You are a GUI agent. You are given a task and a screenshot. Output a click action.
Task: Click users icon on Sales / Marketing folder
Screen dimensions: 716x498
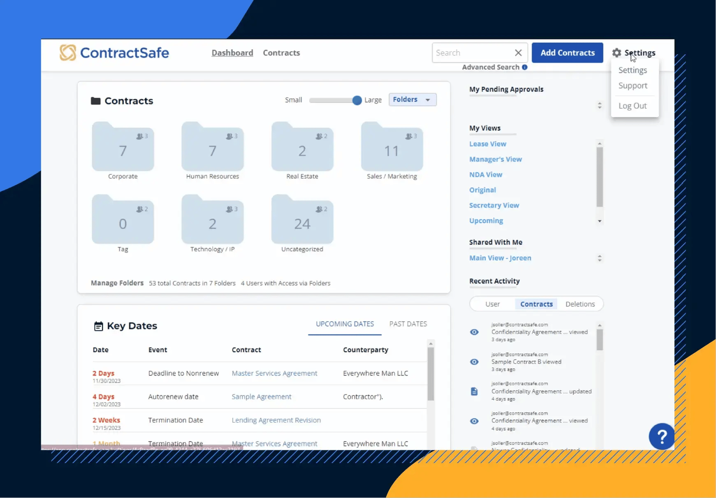(409, 136)
